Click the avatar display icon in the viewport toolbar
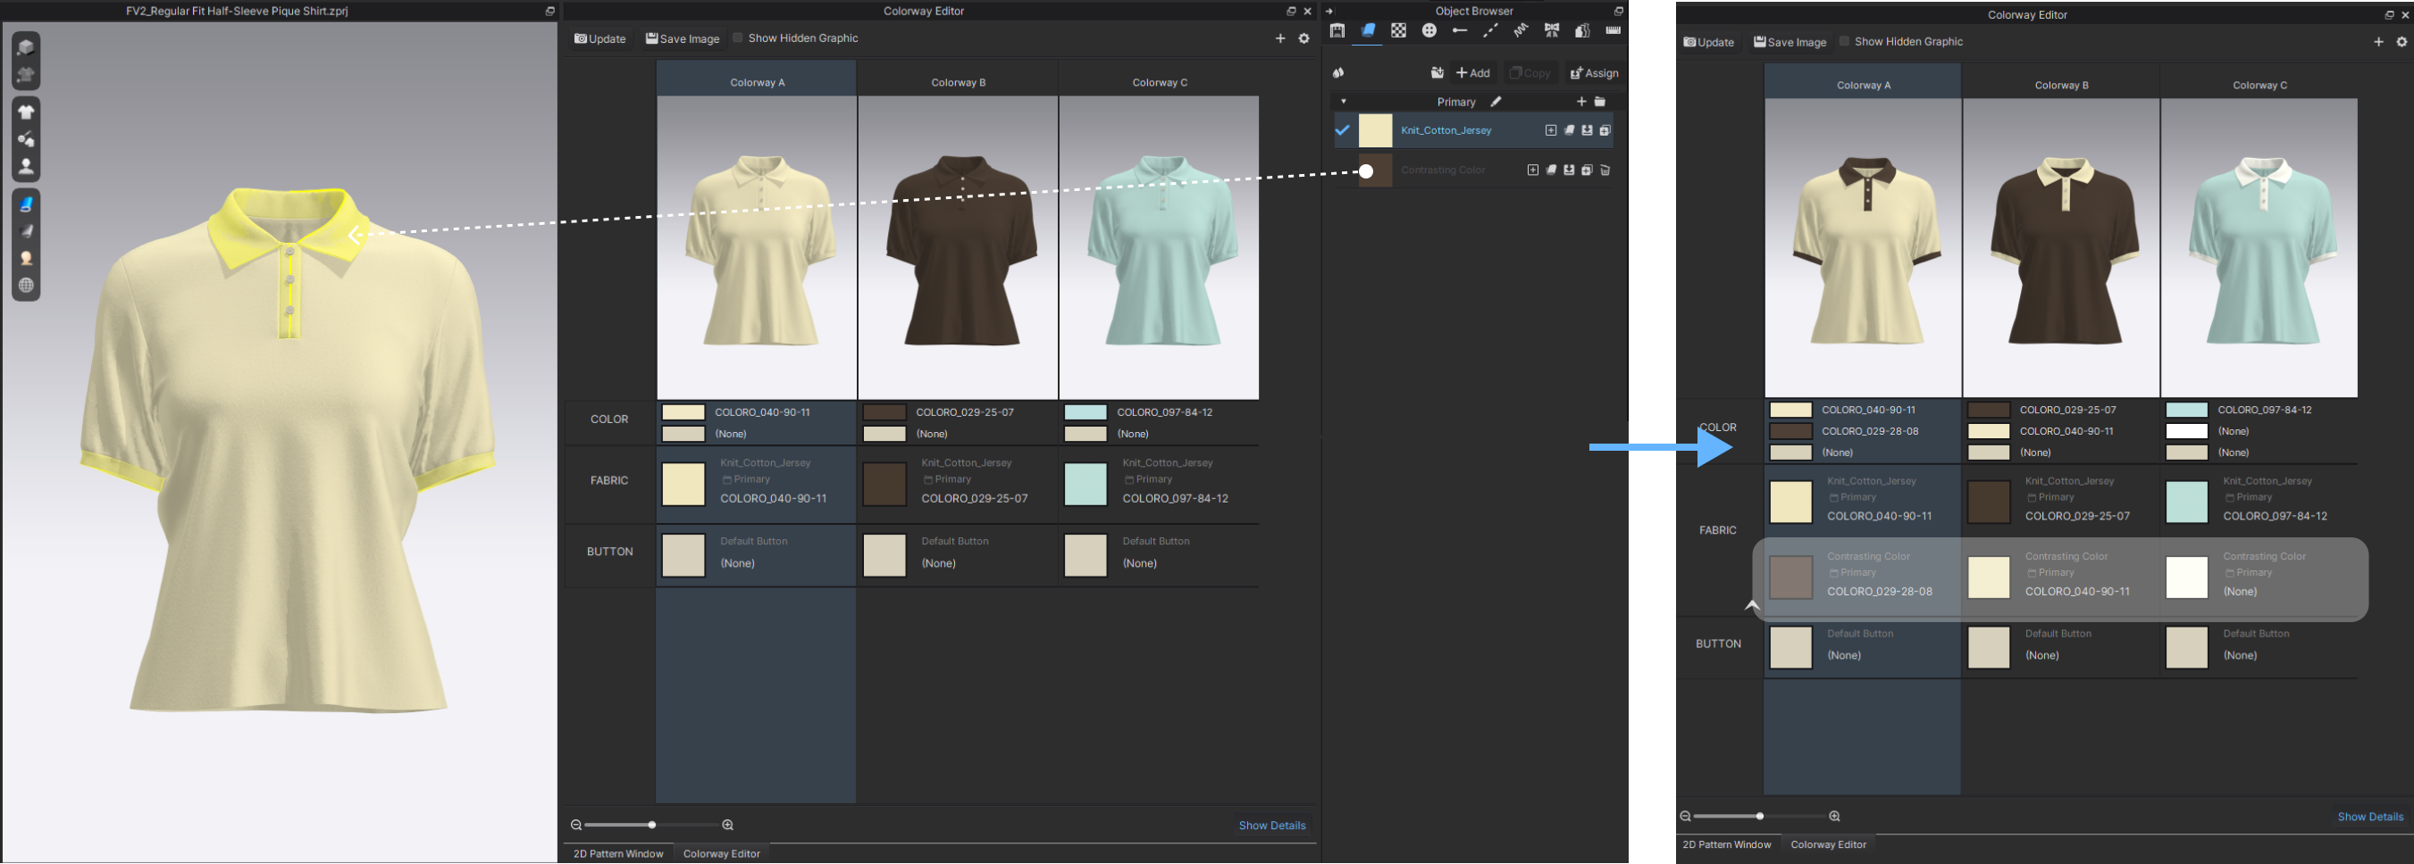The height and width of the screenshot is (864, 2414). click(x=26, y=167)
